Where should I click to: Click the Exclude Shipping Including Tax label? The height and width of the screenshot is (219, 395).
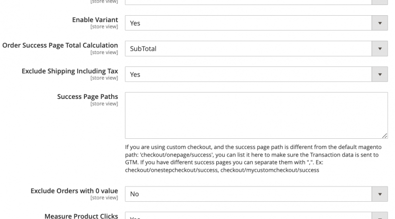point(70,71)
